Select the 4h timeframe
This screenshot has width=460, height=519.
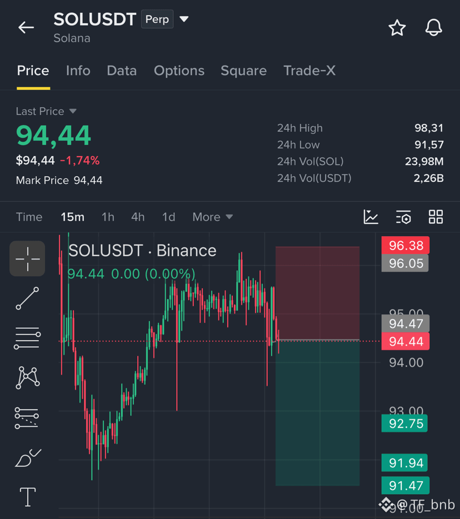click(x=138, y=217)
